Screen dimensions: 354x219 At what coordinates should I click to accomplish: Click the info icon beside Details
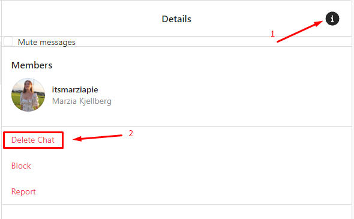point(332,19)
